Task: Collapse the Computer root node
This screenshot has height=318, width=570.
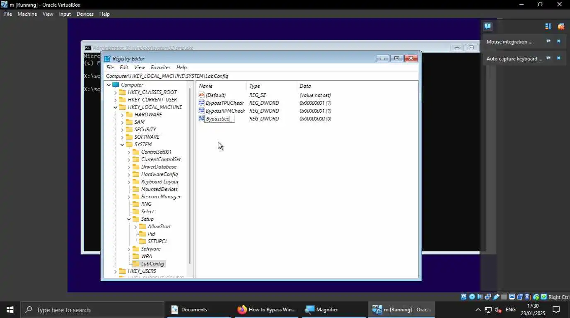Action: pyautogui.click(x=109, y=85)
